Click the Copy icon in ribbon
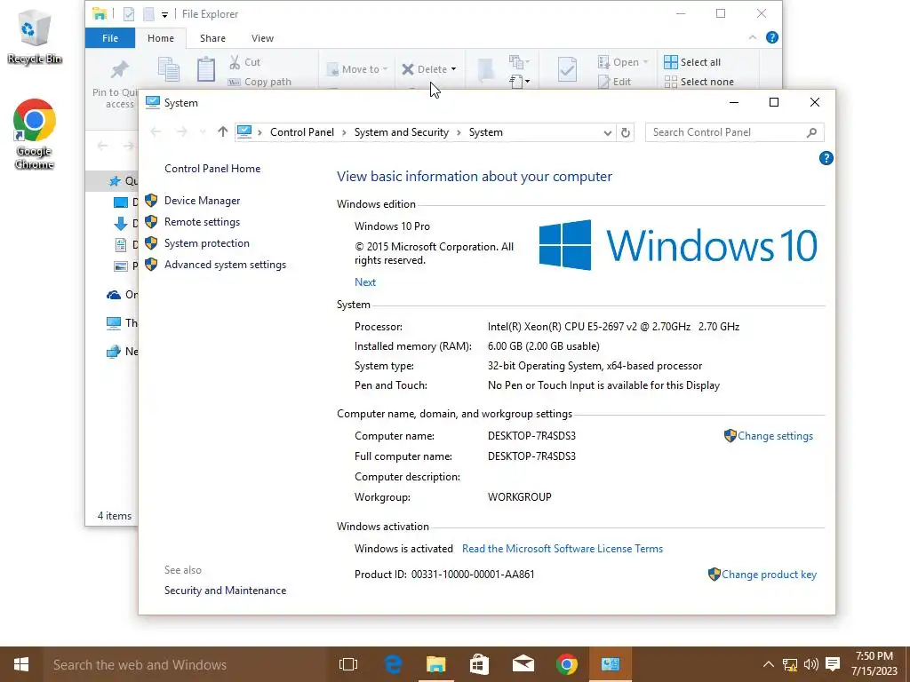This screenshot has height=682, width=910. tap(168, 69)
